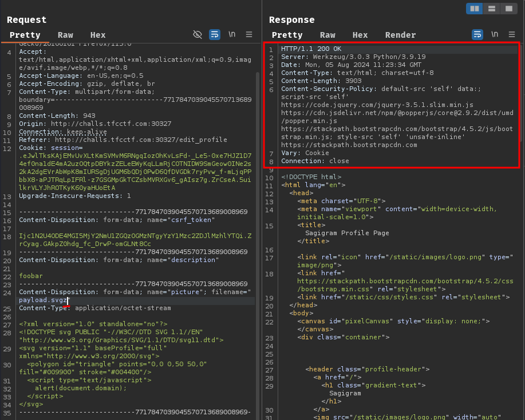
Task: Click the filename payload.svgz in request
Action: 43,300
